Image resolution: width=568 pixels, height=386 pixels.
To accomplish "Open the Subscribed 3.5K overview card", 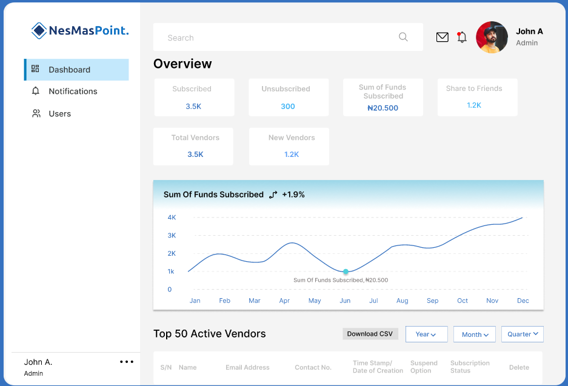I will (194, 97).
